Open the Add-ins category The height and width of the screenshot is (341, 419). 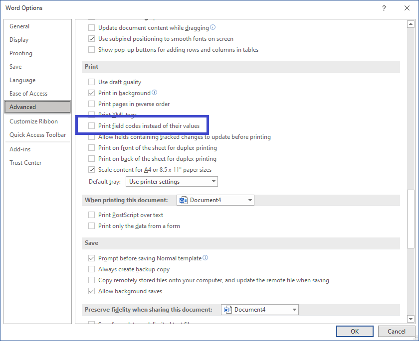(x=38, y=149)
